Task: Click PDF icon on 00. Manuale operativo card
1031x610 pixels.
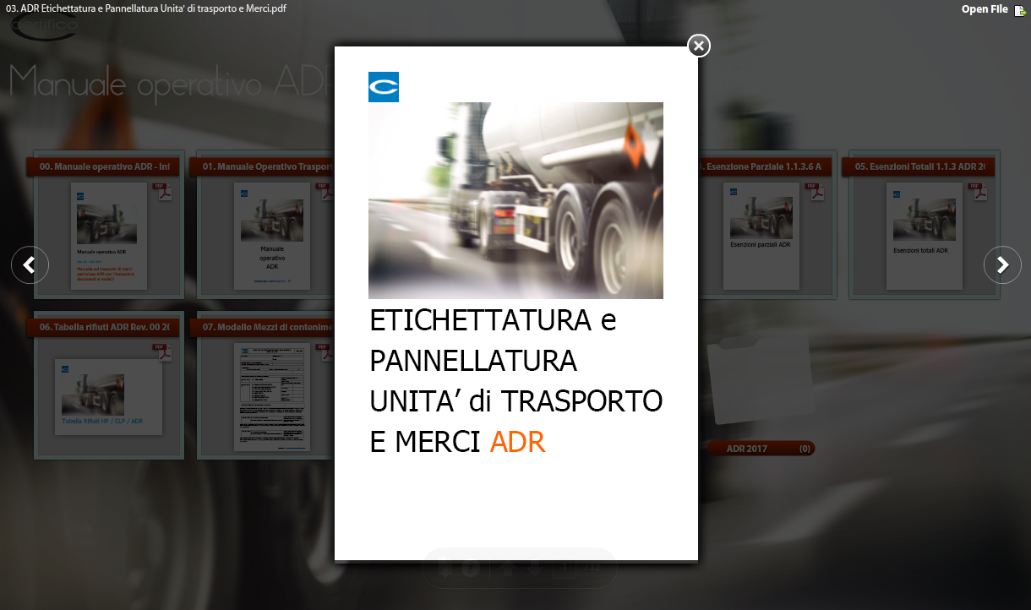Action: (162, 192)
